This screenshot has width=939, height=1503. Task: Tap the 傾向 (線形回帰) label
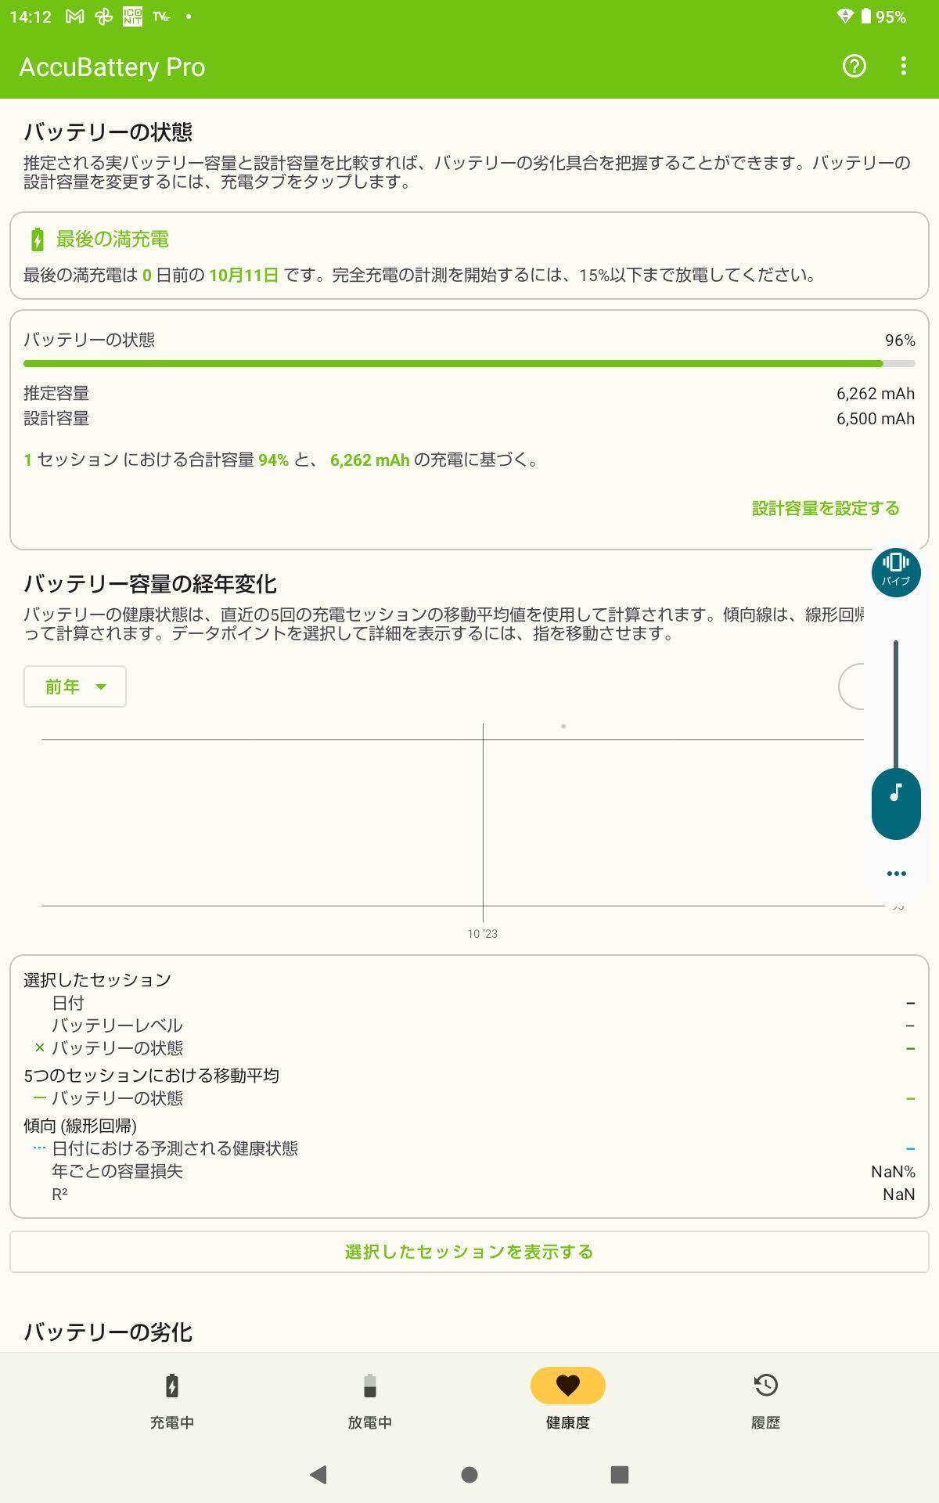tap(81, 1126)
